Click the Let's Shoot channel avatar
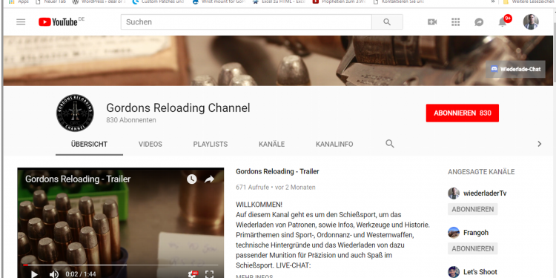The width and height of the screenshot is (556, 278). click(454, 272)
